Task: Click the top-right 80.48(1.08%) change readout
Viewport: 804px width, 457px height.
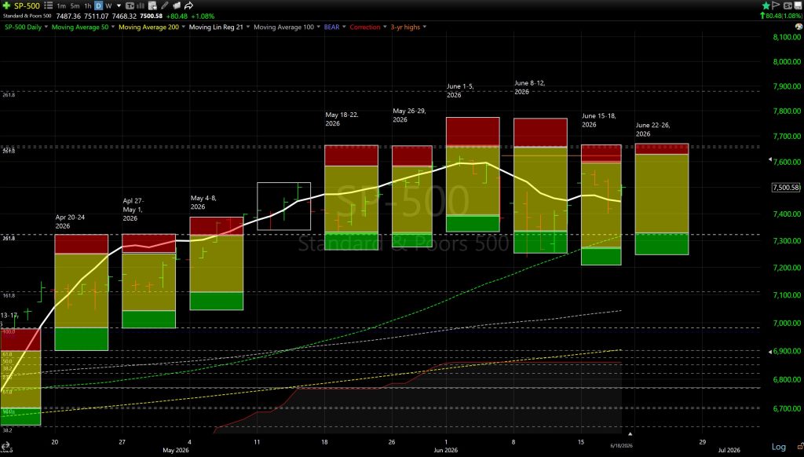Action: [781, 16]
